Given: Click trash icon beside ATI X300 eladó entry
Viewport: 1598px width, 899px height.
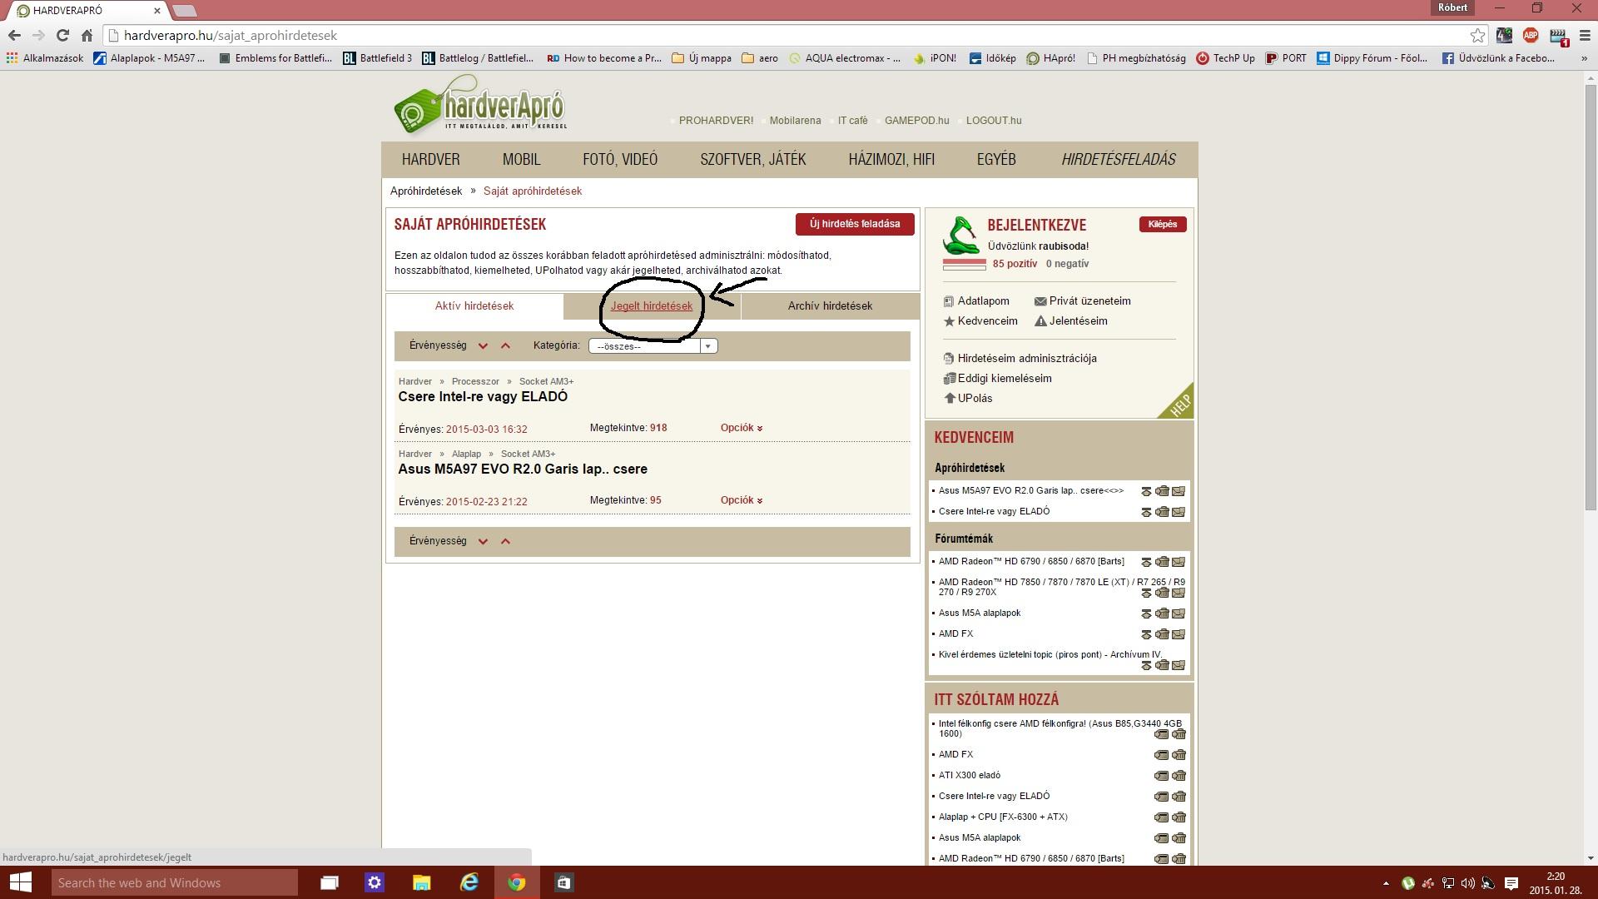Looking at the screenshot, I should (x=1179, y=776).
